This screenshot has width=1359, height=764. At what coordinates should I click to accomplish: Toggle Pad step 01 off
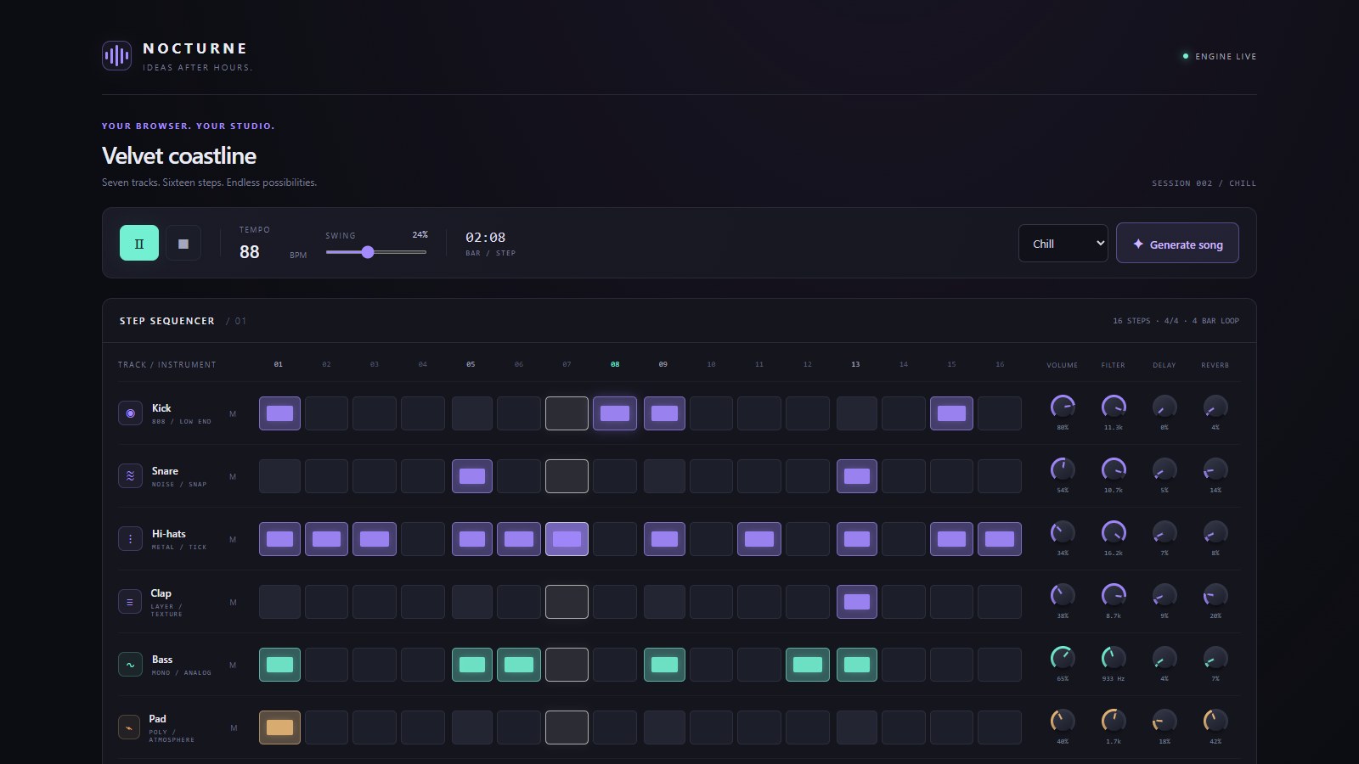(279, 727)
